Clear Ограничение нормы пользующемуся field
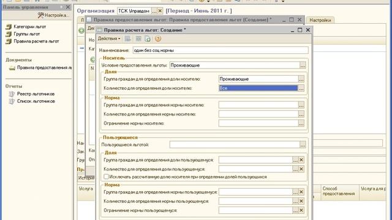Image resolution: width=392 pixels, height=220 pixels. coord(301,210)
